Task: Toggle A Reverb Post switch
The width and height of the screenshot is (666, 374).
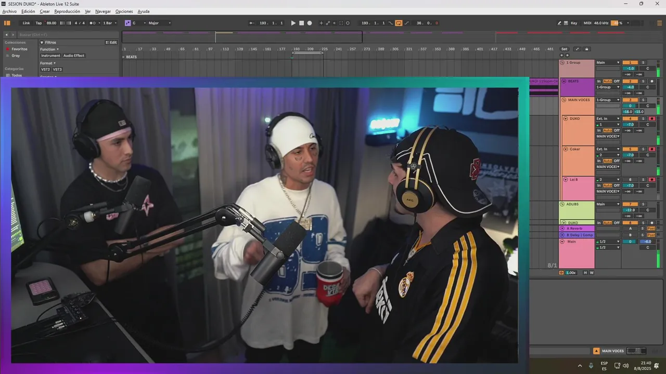Action: [x=651, y=229]
